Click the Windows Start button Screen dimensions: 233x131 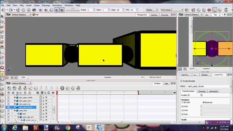tap(4, 128)
